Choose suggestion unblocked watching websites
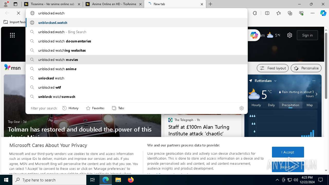Viewport: 329px width, 185px height. 137,50
